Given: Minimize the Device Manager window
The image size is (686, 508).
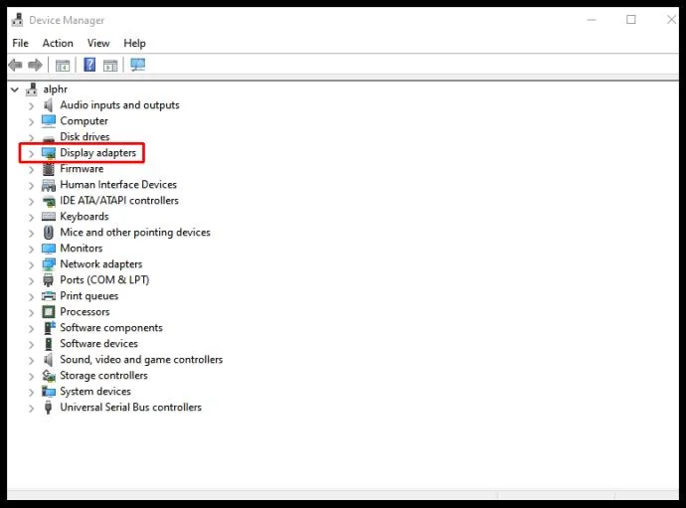Looking at the screenshot, I should point(592,20).
